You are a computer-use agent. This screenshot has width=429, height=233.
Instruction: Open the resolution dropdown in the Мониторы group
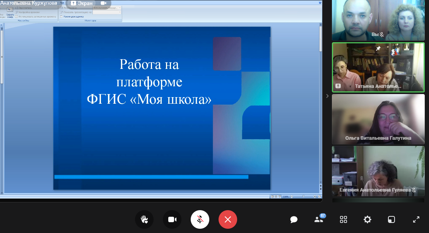[x=107, y=8]
